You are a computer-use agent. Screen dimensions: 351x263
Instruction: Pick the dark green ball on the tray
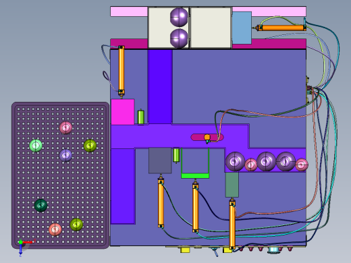point(40,206)
